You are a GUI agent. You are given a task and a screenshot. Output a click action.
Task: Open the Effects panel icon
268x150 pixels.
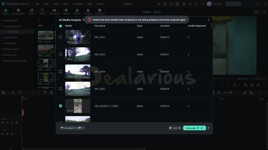point(66,10)
